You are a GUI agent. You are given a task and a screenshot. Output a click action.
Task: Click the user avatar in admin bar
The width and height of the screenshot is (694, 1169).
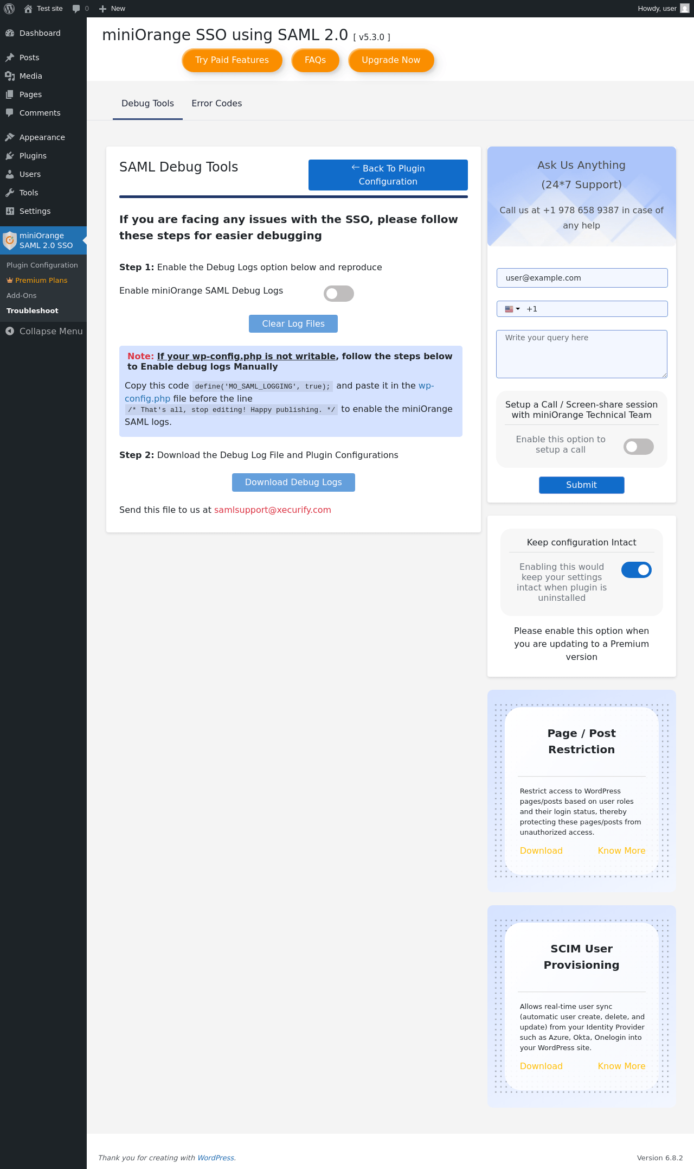point(685,9)
